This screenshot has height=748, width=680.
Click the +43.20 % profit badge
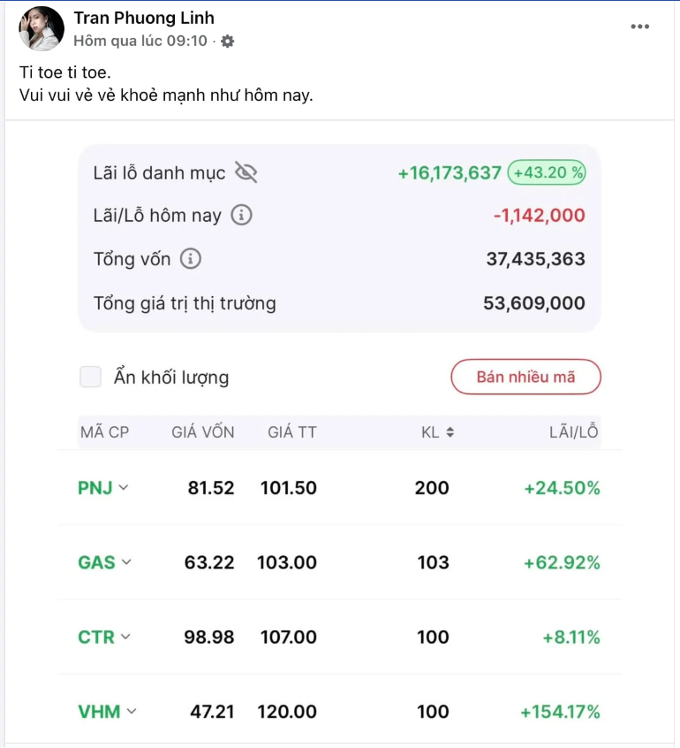pyautogui.click(x=547, y=173)
